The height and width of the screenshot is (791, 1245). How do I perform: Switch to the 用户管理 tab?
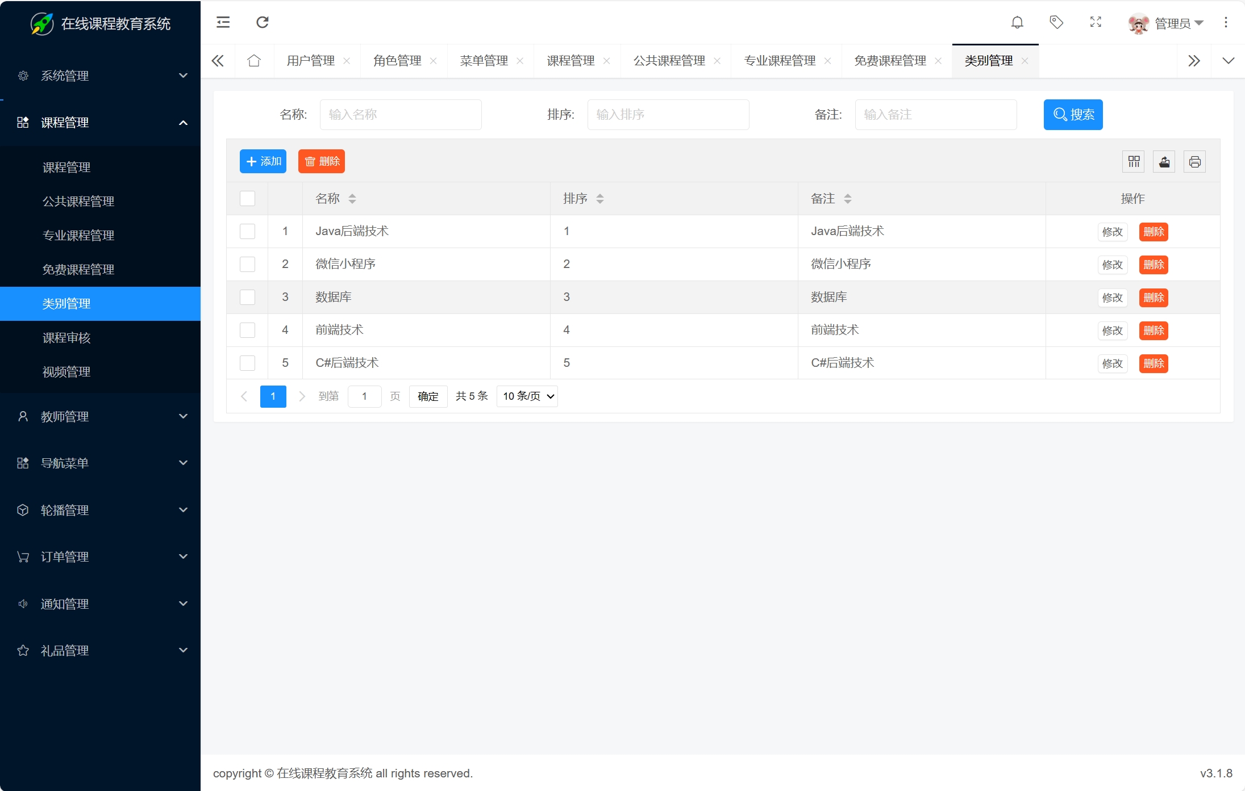(x=310, y=61)
